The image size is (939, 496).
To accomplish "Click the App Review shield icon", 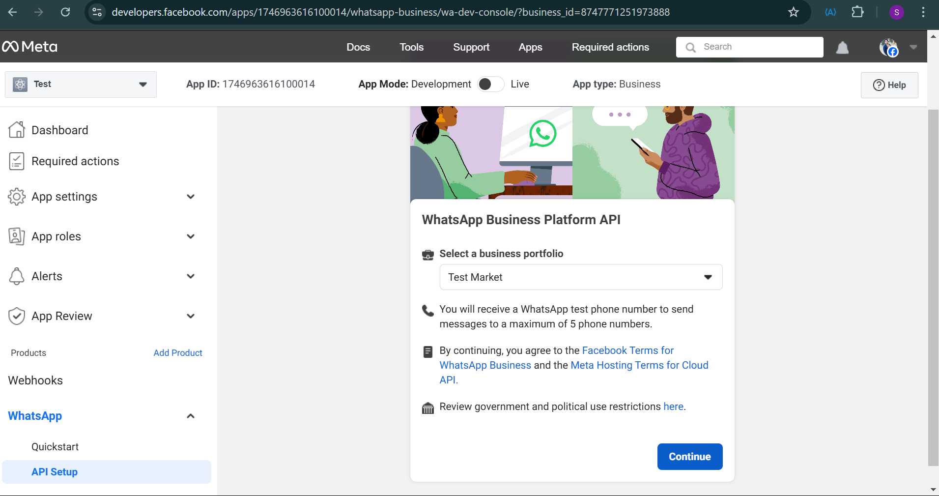I will coord(17,316).
